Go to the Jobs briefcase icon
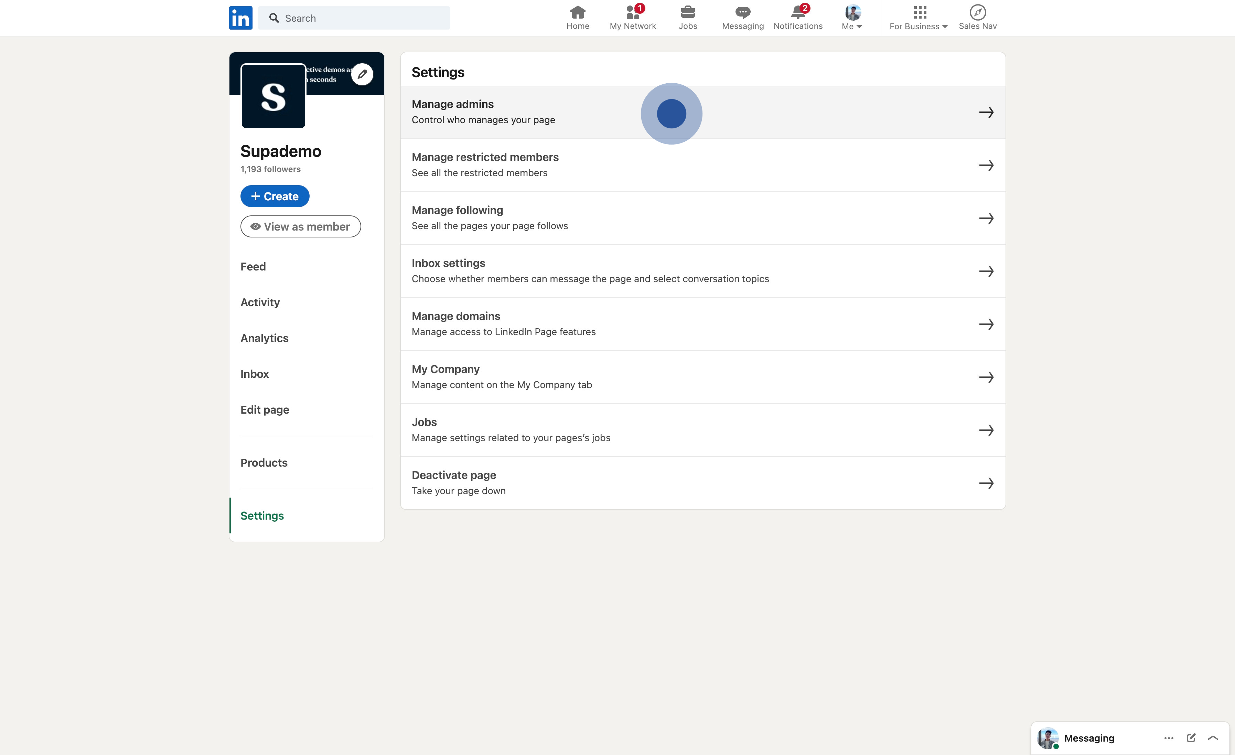1235x755 pixels. 688,12
